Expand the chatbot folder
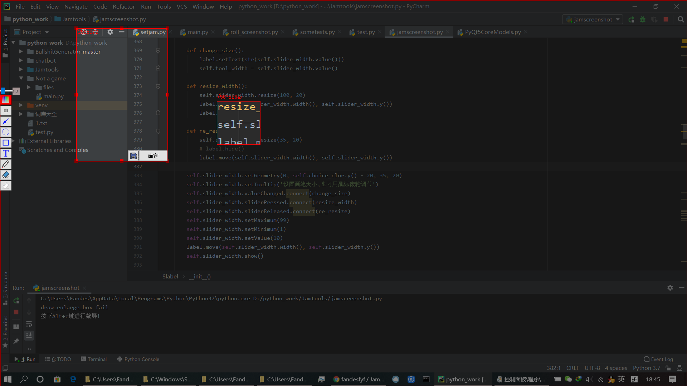Viewport: 687px width, 386px height. click(x=21, y=60)
